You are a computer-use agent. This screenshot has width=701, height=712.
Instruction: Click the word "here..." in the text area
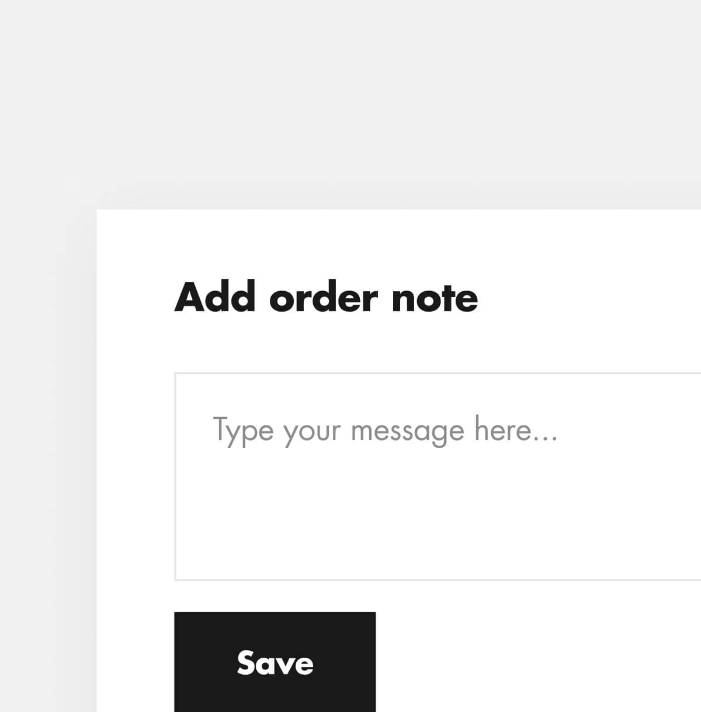(515, 430)
